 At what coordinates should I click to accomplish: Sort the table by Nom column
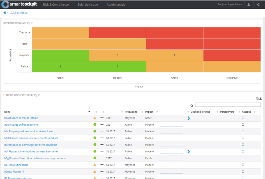coord(7,112)
